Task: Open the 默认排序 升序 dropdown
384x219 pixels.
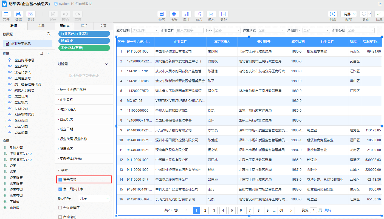Action: (x=94, y=198)
